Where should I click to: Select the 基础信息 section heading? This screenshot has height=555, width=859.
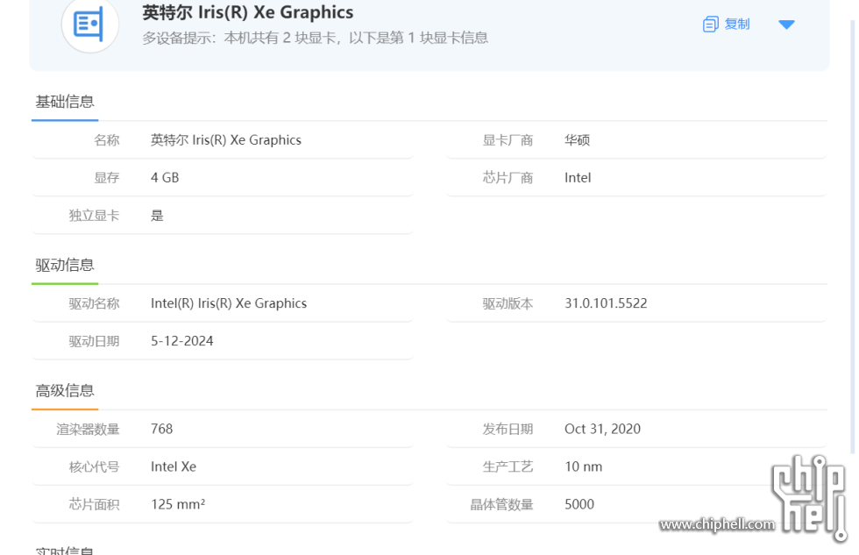click(x=65, y=102)
